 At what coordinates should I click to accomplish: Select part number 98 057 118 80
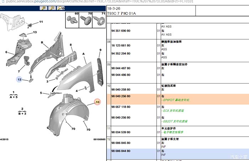click(x=121, y=107)
